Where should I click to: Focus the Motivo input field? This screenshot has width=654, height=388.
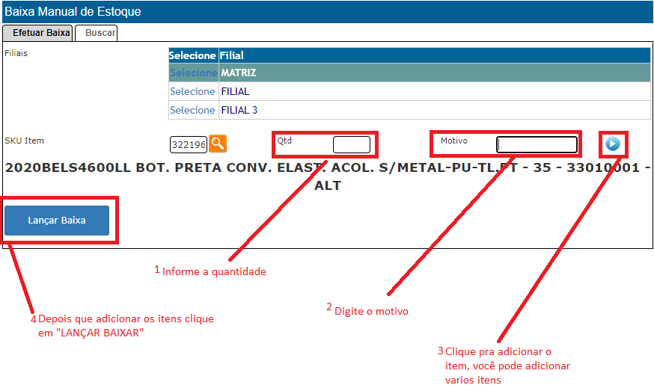(x=537, y=144)
